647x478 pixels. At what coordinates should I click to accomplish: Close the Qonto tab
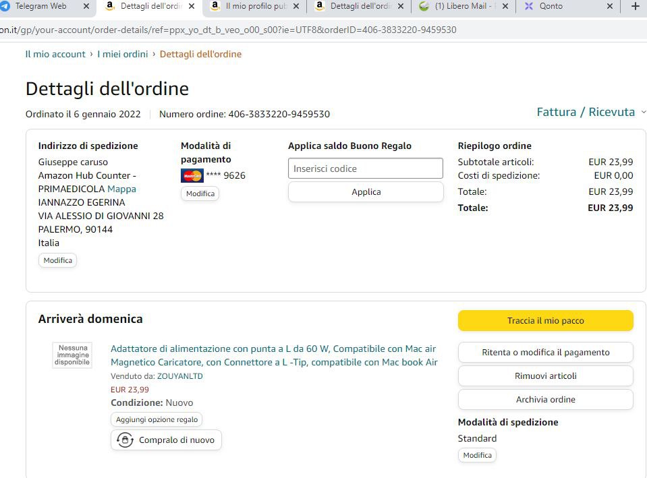(610, 6)
